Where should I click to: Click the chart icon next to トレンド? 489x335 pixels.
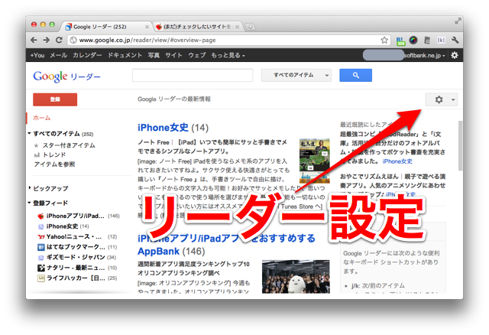click(x=37, y=154)
